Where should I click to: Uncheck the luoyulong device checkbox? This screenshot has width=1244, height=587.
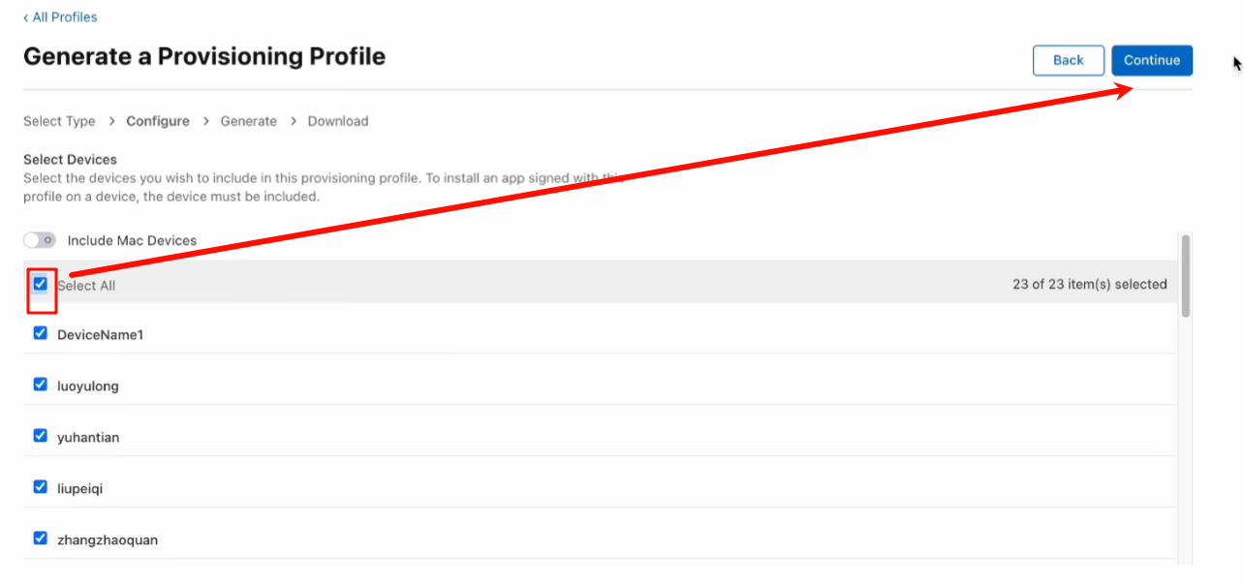click(41, 385)
